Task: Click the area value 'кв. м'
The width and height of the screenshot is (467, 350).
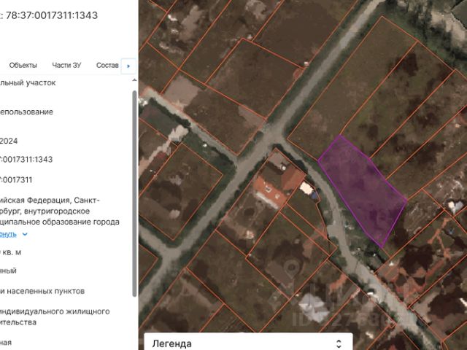Action: click(x=11, y=252)
